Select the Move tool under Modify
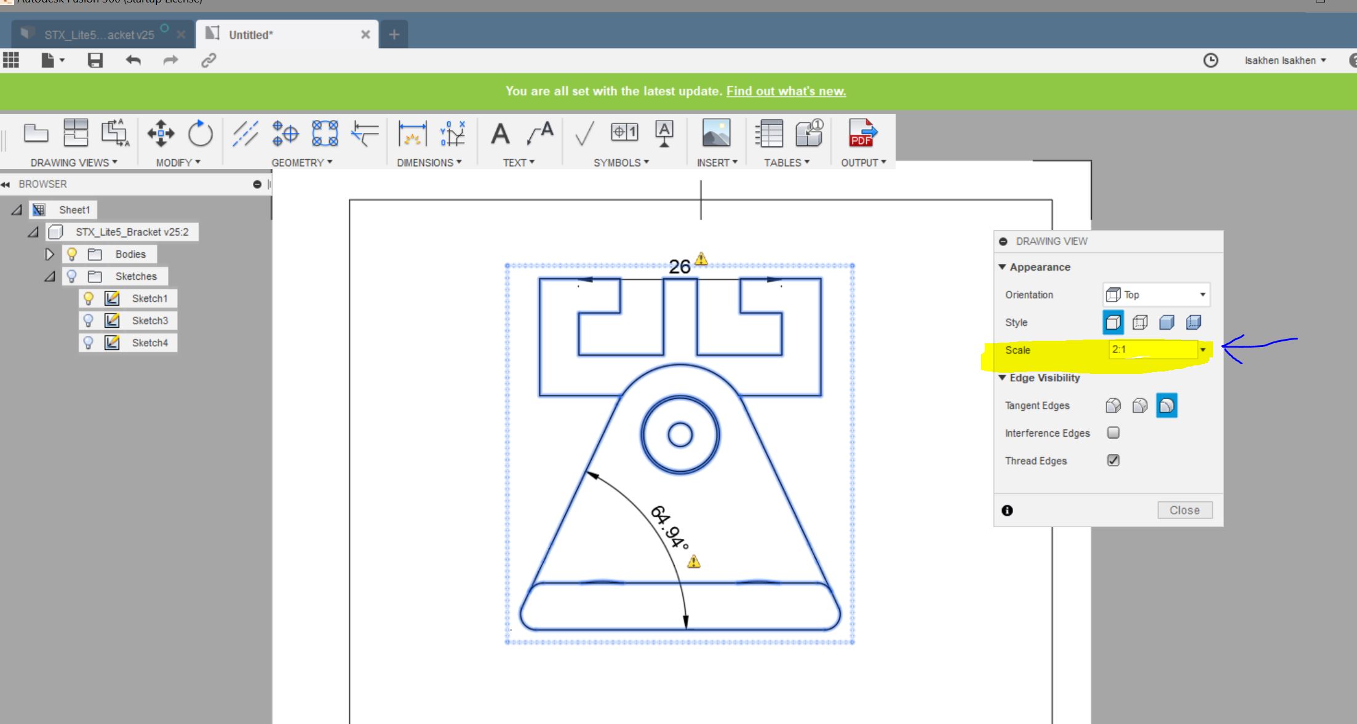Screen dimensions: 1357x724 point(160,133)
